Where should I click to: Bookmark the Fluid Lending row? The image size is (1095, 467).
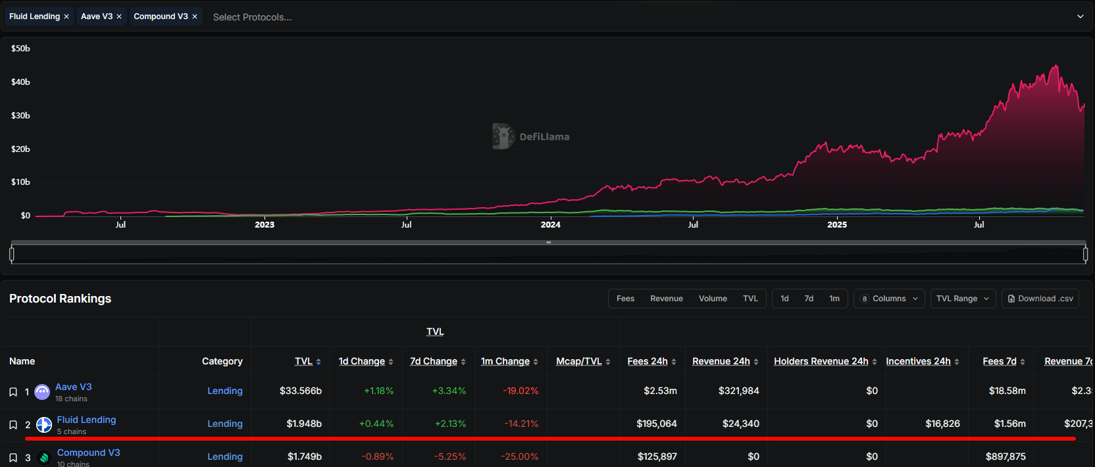click(x=13, y=425)
